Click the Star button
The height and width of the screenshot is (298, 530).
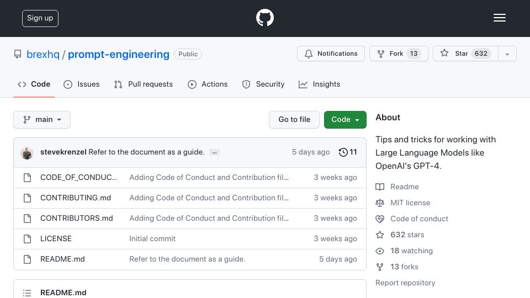(465, 54)
